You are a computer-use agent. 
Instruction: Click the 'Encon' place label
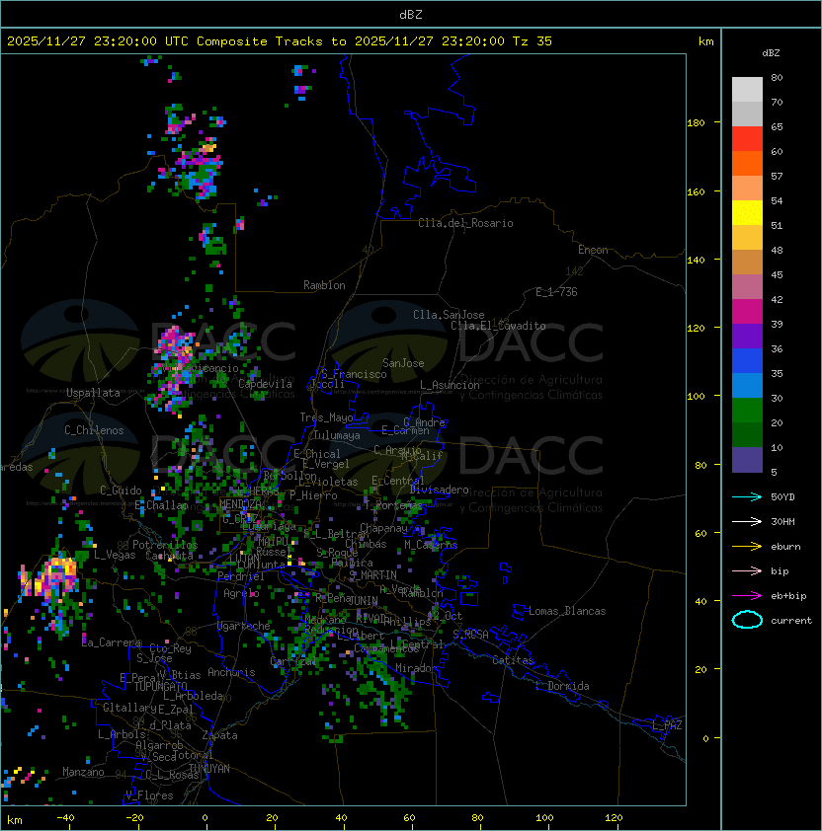[593, 250]
